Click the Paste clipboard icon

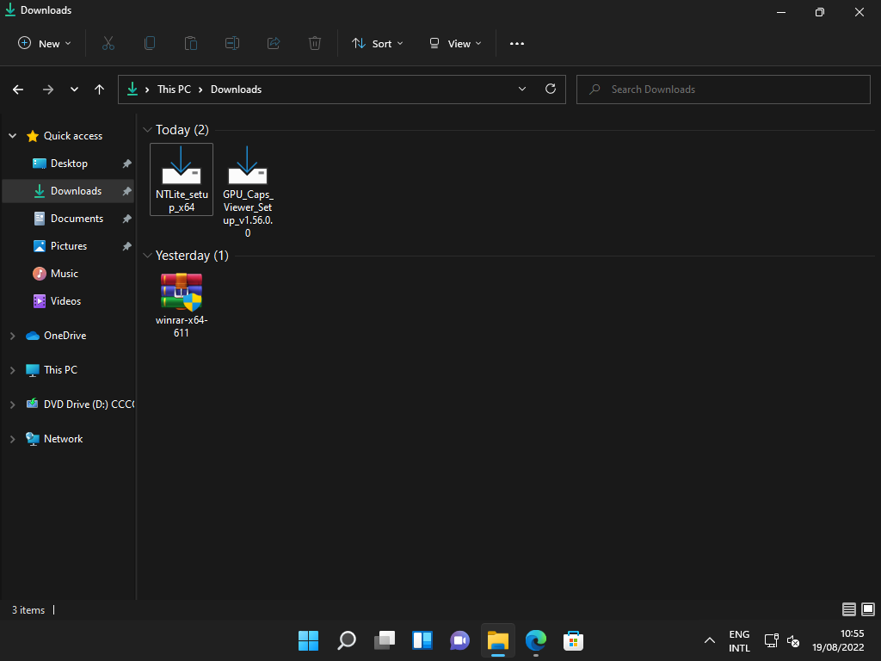[191, 43]
